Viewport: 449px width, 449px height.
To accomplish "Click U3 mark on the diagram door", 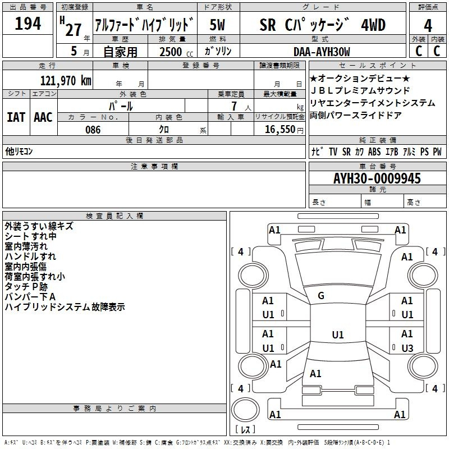I will [x=407, y=348].
